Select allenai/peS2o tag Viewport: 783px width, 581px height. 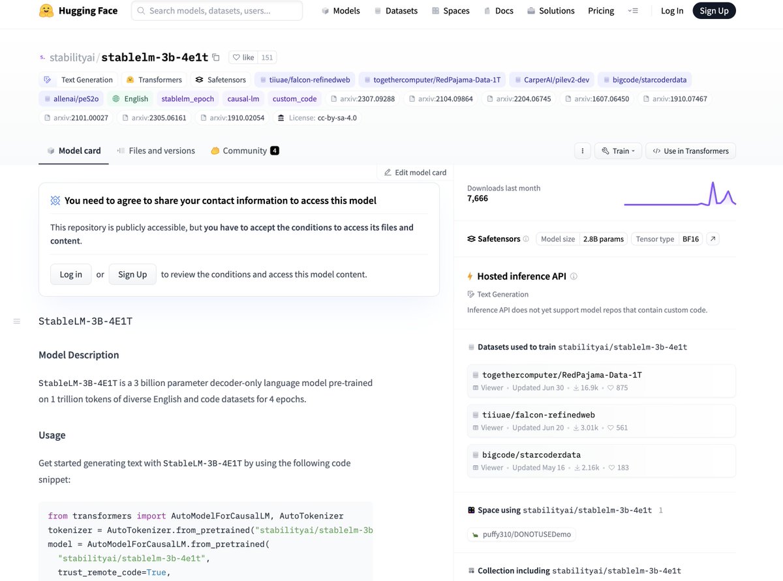point(70,98)
